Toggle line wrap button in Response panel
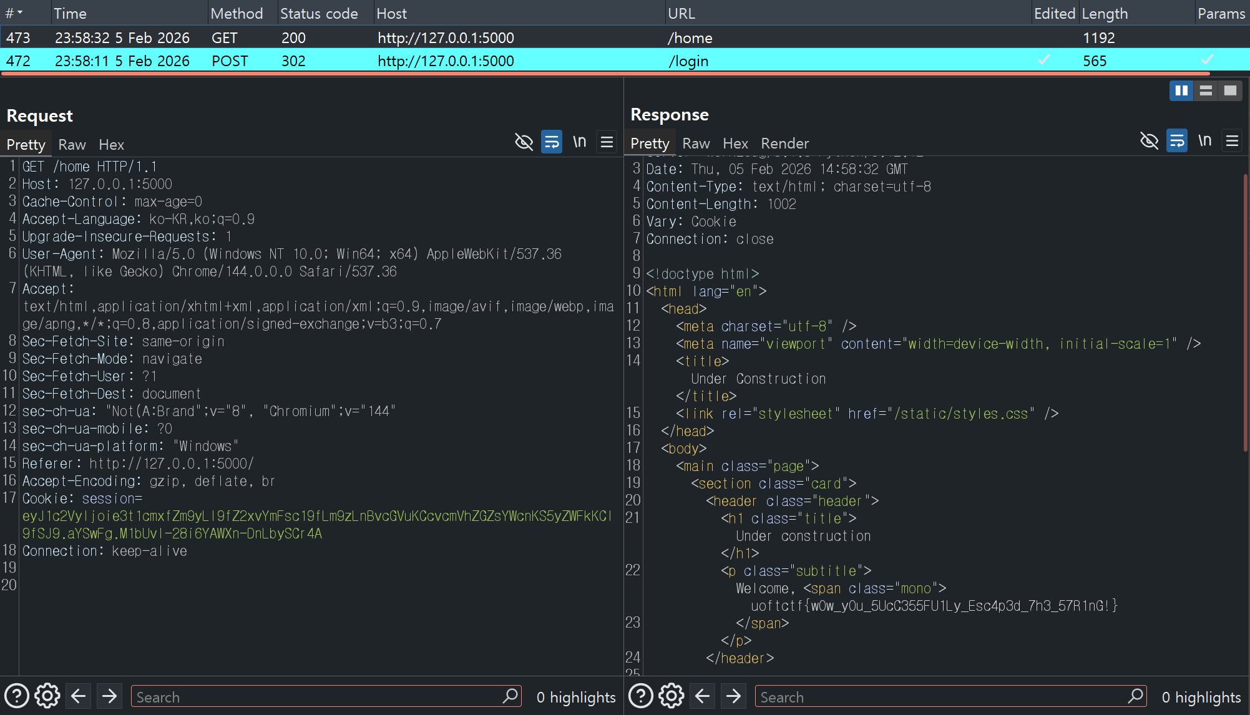 [1177, 141]
